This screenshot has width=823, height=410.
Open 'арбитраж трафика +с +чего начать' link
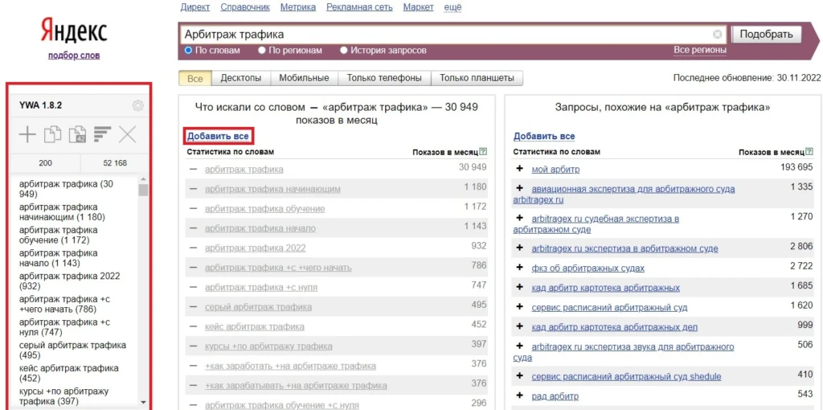click(278, 268)
